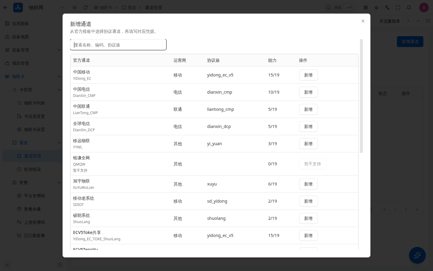Go to the first page arrow
This screenshot has height=271, width=433.
tap(385, 210)
